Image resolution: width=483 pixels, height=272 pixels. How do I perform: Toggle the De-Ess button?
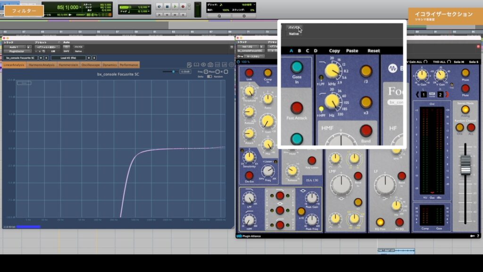click(249, 176)
